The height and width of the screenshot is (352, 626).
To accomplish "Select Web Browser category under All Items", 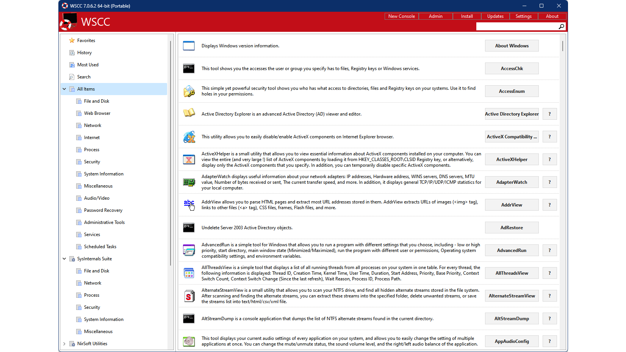I will 97,113.
